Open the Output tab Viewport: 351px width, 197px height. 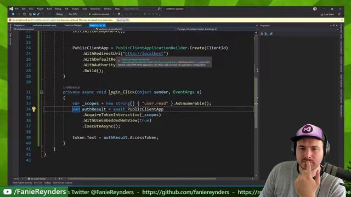coord(48,183)
